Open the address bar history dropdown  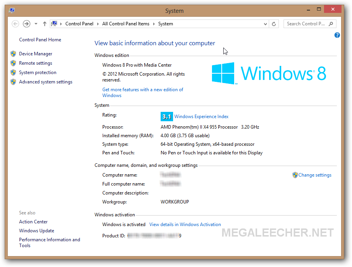tap(265, 24)
